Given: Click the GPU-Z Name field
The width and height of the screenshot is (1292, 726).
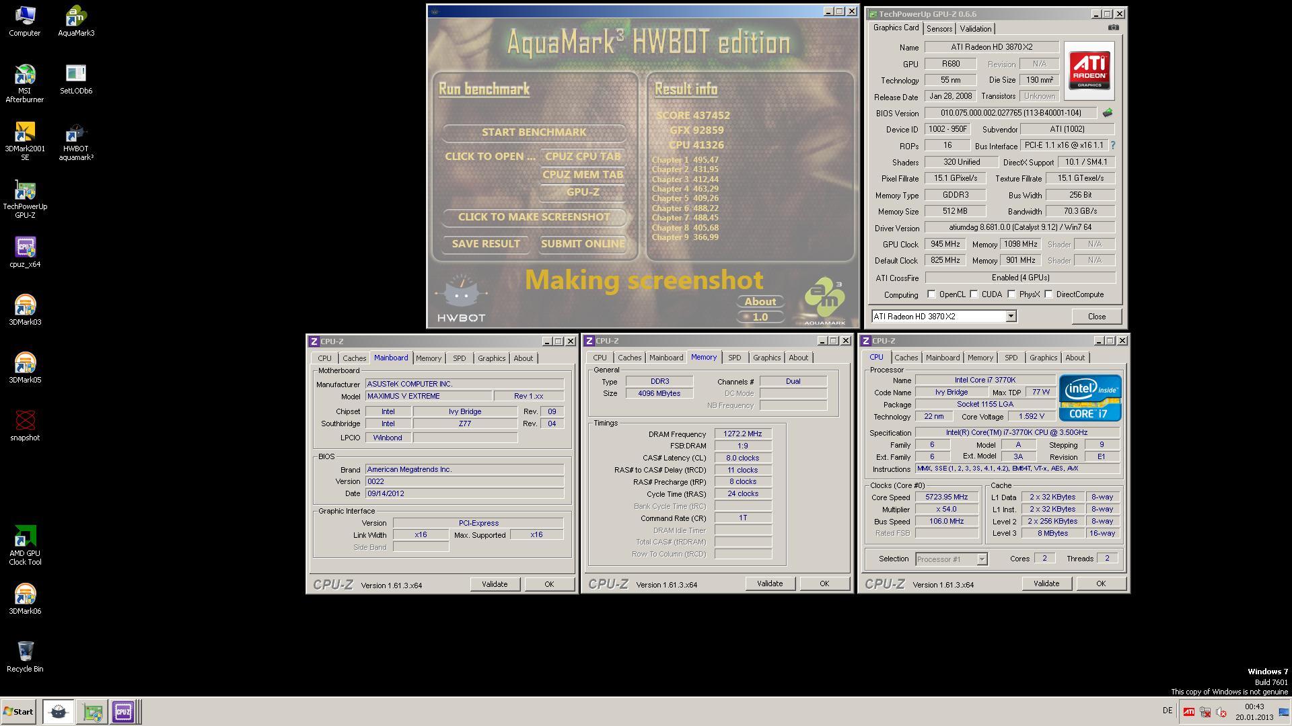Looking at the screenshot, I should click(x=991, y=47).
